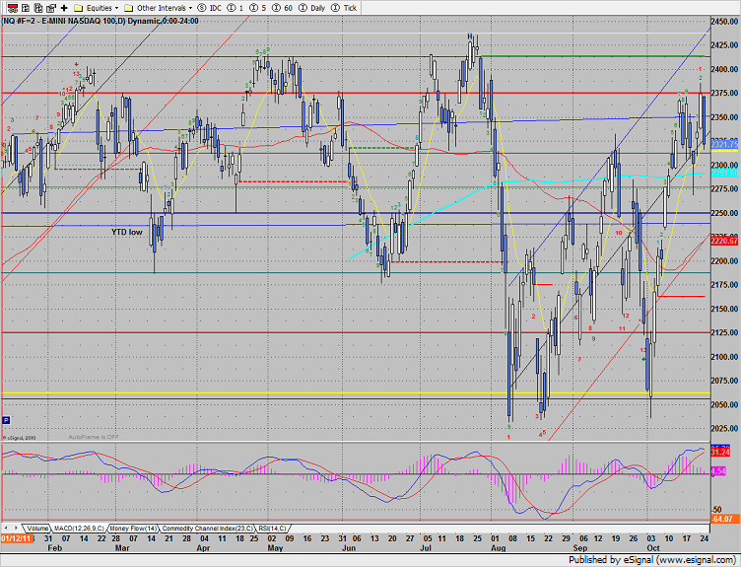Click the black plus icon in toolbar
Viewport: 741px width, 567px height.
(64, 8)
